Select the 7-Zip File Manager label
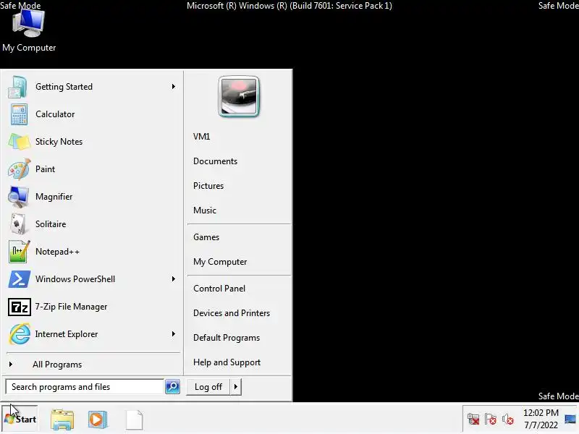The image size is (579, 434). tap(71, 307)
